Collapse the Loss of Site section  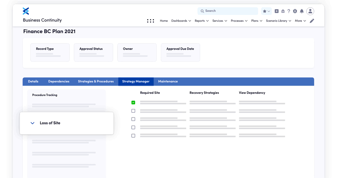point(32,123)
